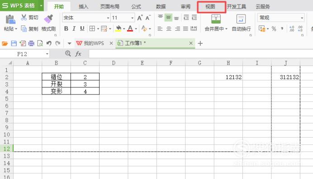Open the 公式 ribbon tab

click(x=136, y=7)
